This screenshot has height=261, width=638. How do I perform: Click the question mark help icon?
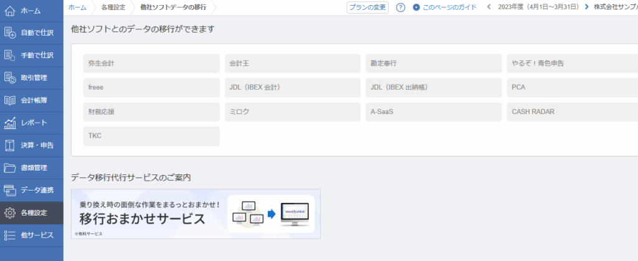coord(401,7)
